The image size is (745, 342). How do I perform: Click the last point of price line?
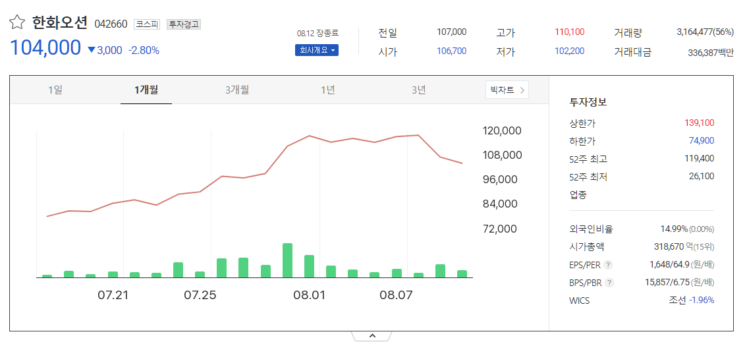click(462, 163)
